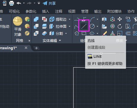137x108 pixels.
Task: Click the 3D Mirror modify icon
Action: (x=104, y=19)
